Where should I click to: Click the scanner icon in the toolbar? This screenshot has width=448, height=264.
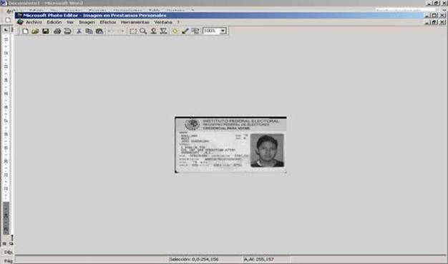click(68, 31)
